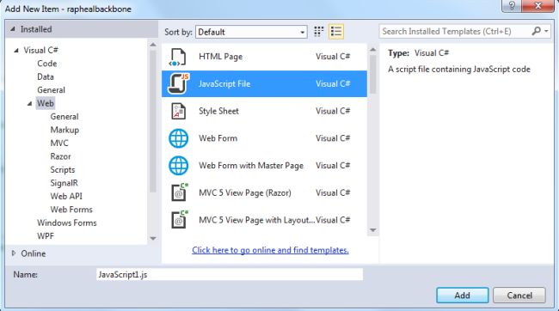Screen dimensions: 559x311
Task: Click the search magnifier icon
Action: click(x=536, y=31)
